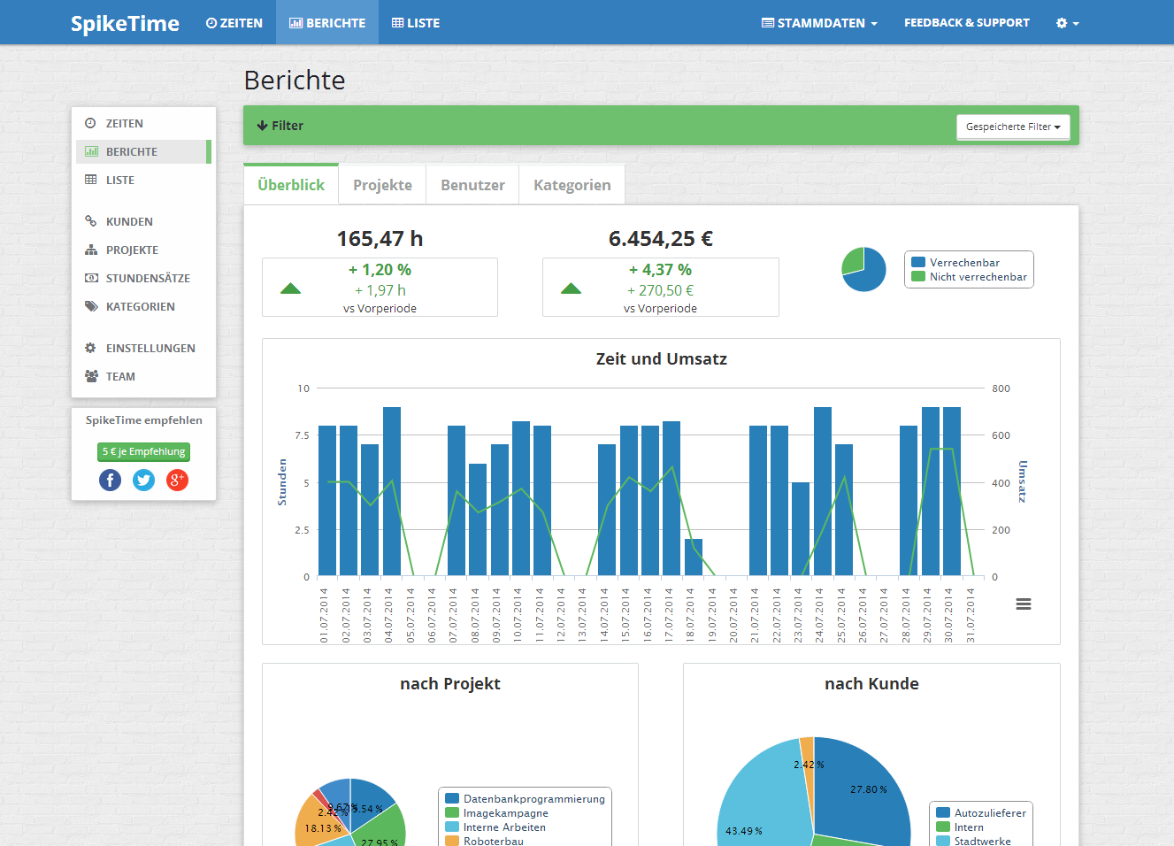Click the bar for 04.07.2014 in the chart
Viewport: 1174px width, 846px height.
click(x=392, y=491)
